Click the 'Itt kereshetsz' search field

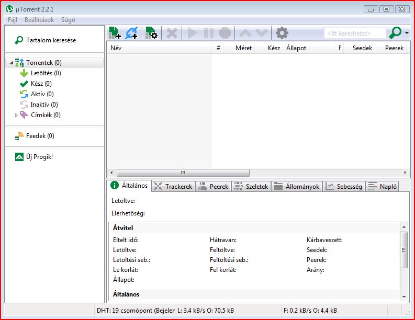(x=355, y=33)
